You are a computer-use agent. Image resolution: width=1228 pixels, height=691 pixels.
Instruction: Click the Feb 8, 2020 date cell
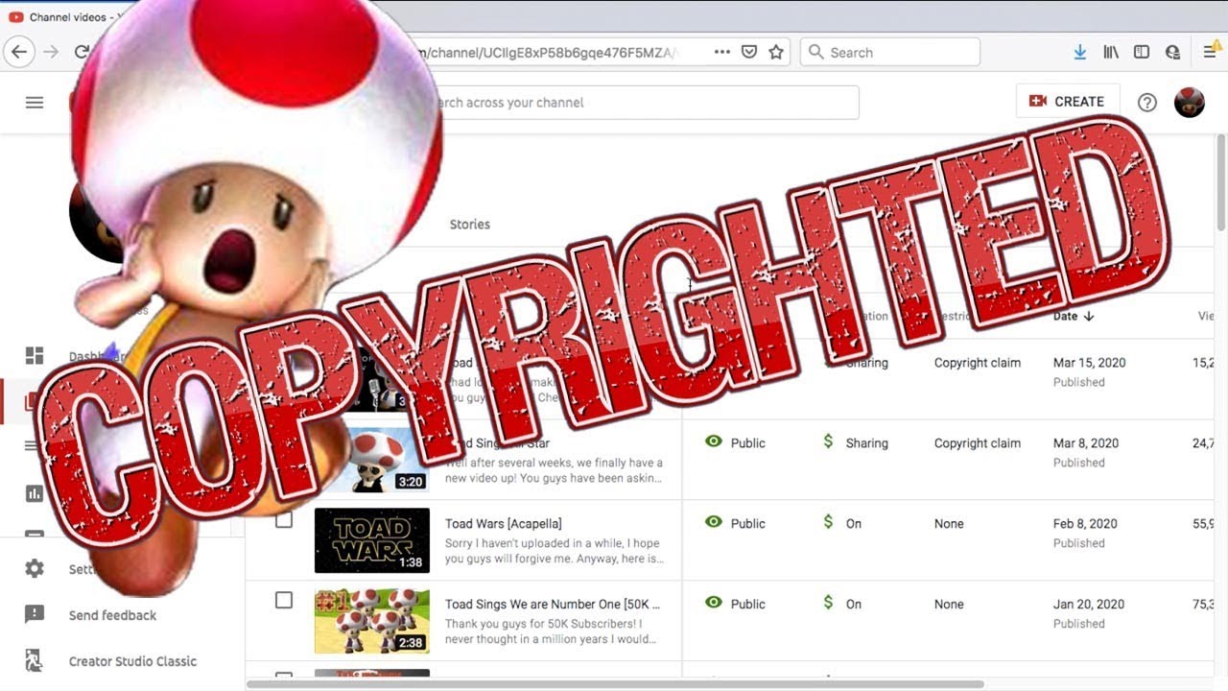point(1085,524)
